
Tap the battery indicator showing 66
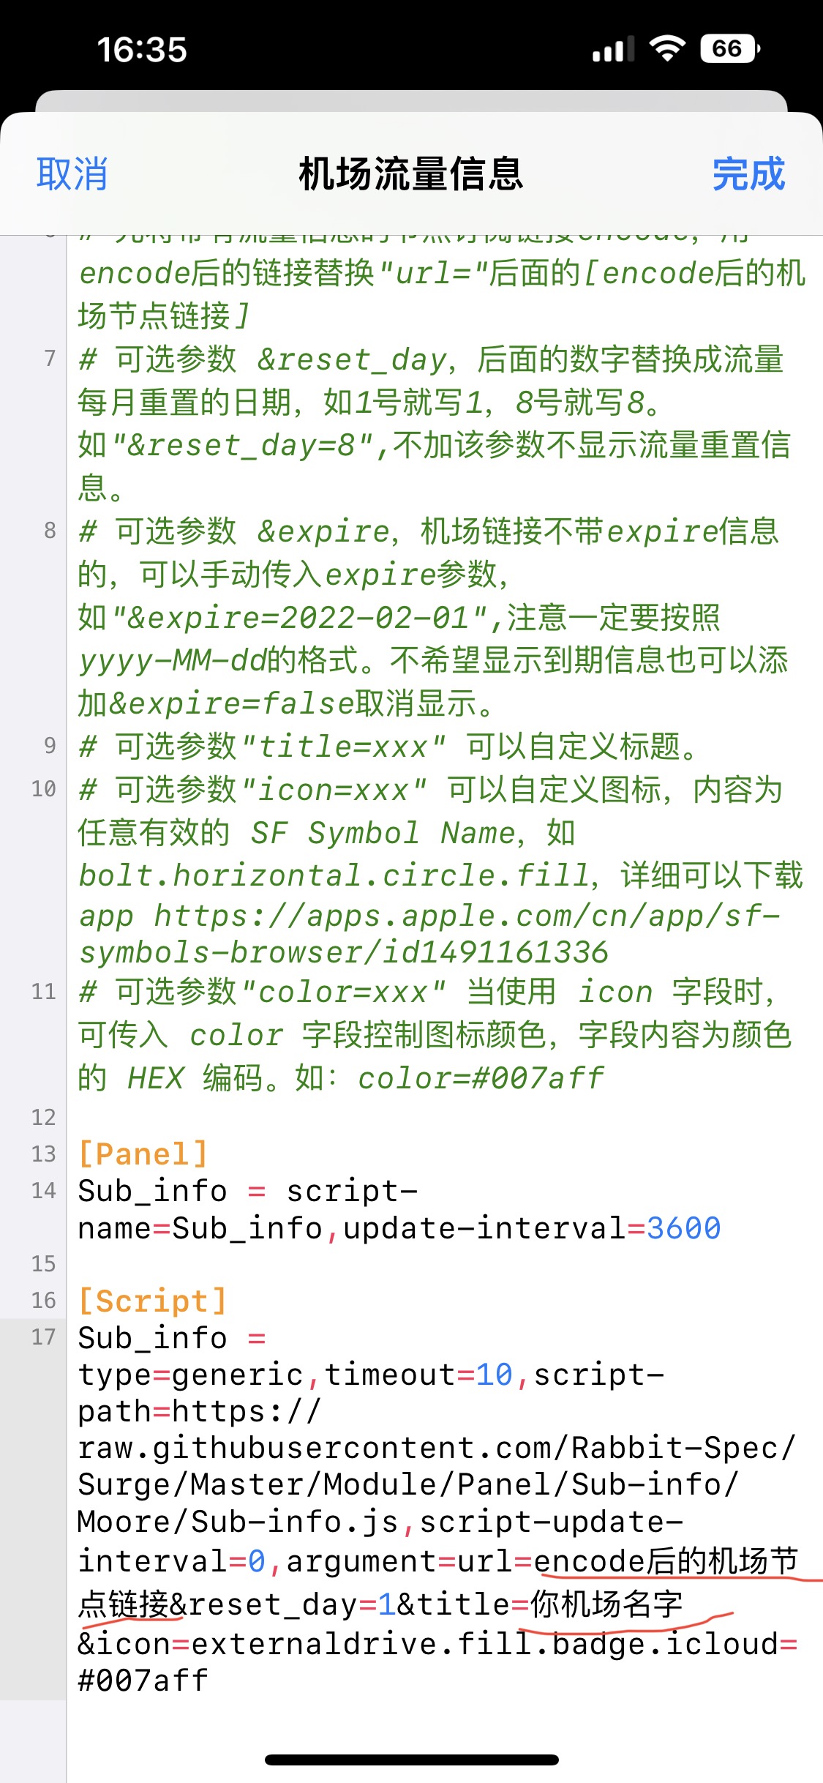(x=730, y=49)
